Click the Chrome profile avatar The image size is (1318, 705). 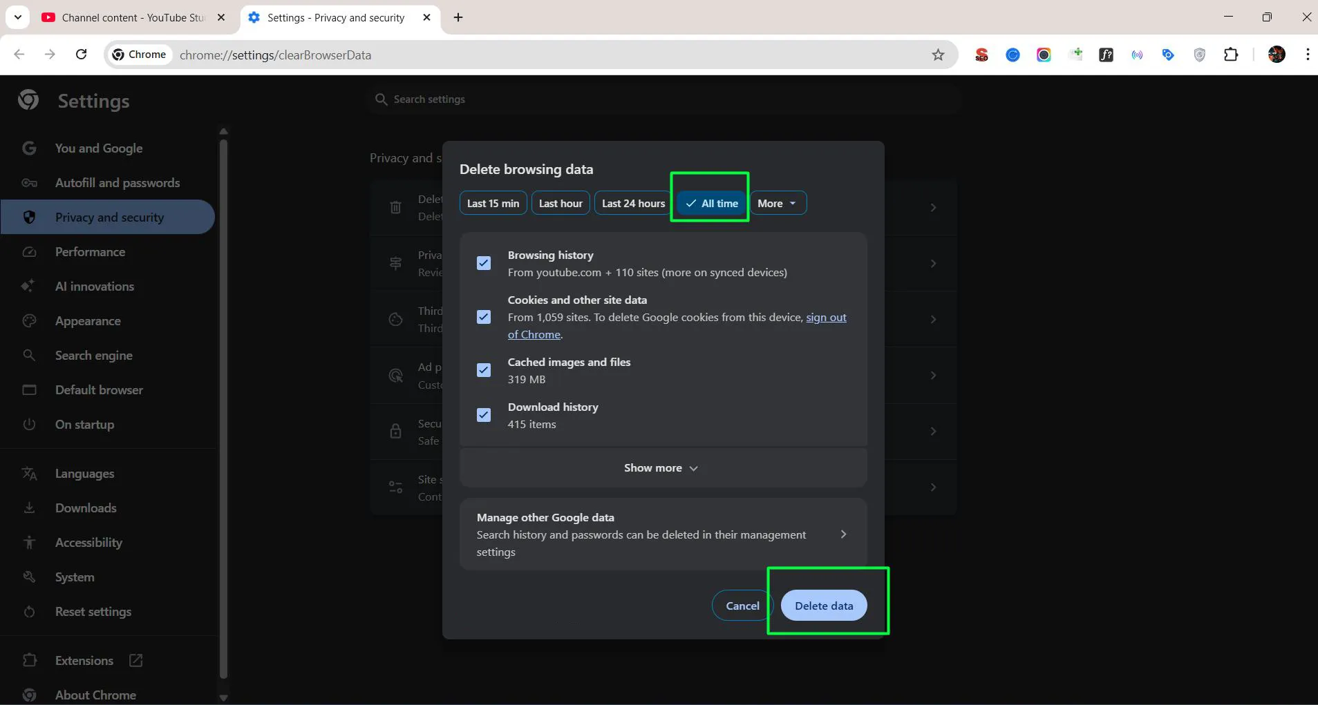tap(1277, 55)
